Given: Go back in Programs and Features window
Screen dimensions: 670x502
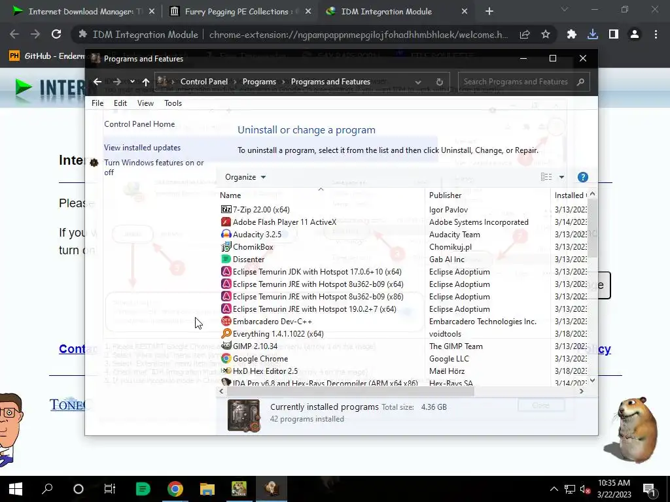Looking at the screenshot, I should [97, 82].
